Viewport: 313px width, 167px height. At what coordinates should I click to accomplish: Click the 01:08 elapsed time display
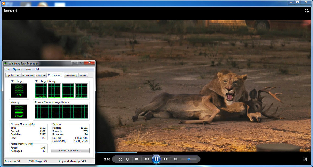[x=107, y=159]
